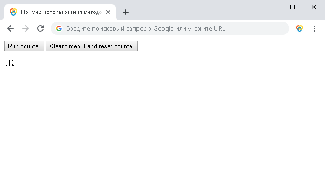Click the forward navigation arrow
This screenshot has width=325, height=186.
[26, 28]
